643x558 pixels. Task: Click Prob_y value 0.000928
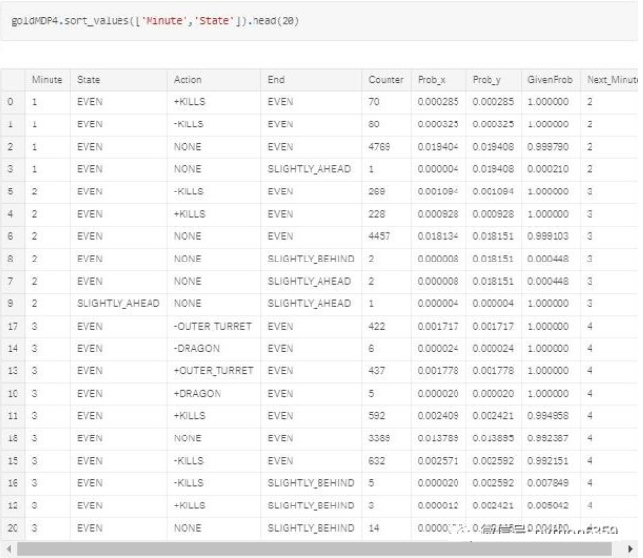492,214
